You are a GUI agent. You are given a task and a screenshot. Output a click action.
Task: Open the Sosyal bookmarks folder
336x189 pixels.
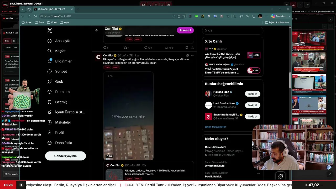tap(27, 23)
